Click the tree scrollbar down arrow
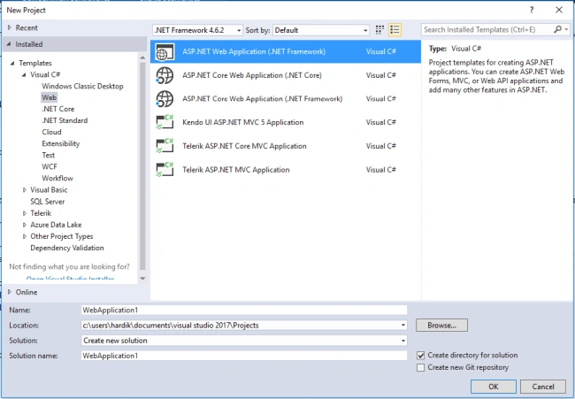 [142, 279]
